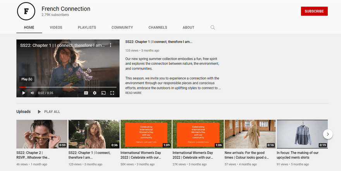Expand description with READ MORE
Image resolution: width=341 pixels, height=171 pixels.
133,93
